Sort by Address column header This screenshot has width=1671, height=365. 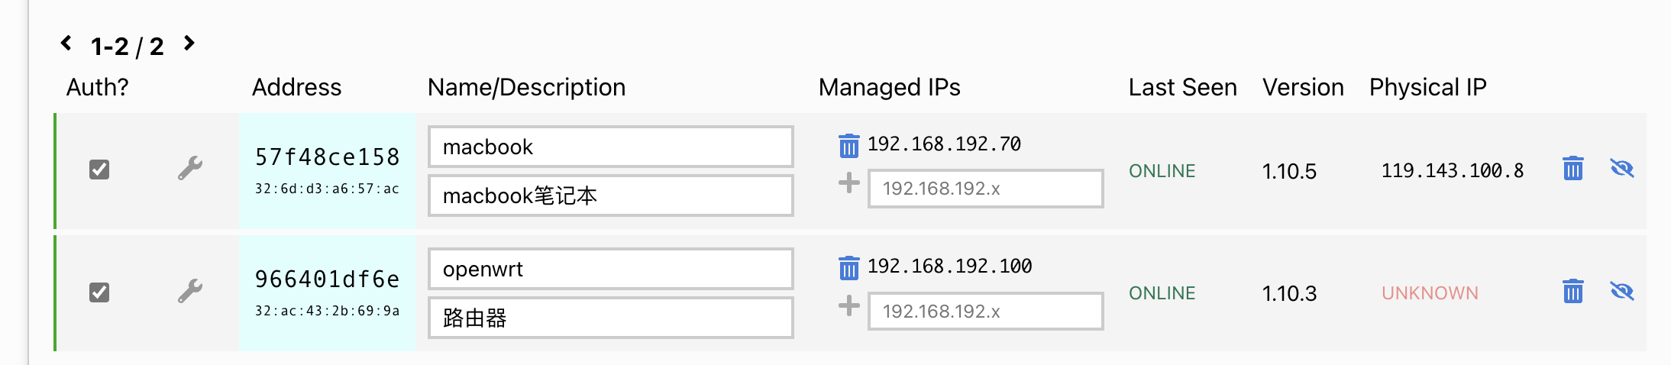click(296, 87)
